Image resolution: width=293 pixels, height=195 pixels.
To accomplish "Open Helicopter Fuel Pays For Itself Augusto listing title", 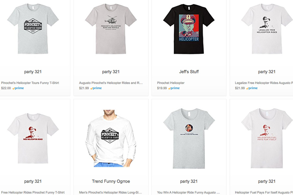I will click(264, 192).
